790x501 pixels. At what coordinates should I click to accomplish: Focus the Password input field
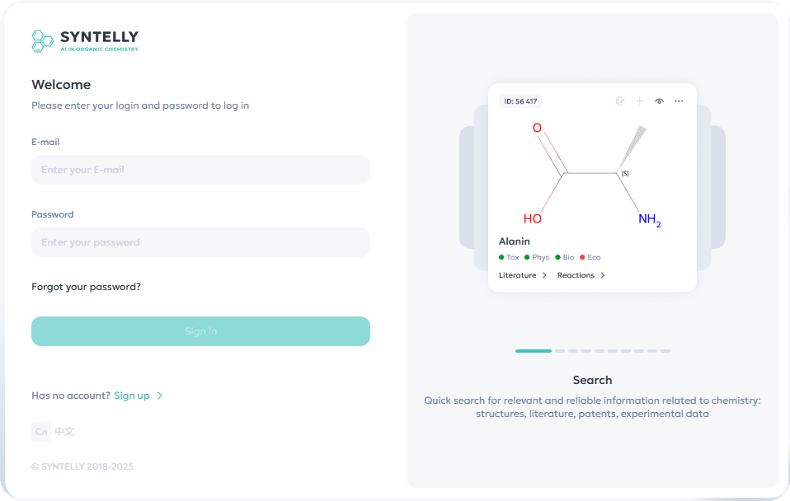pyautogui.click(x=200, y=242)
